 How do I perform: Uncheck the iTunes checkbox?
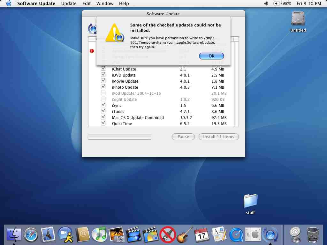(103, 111)
